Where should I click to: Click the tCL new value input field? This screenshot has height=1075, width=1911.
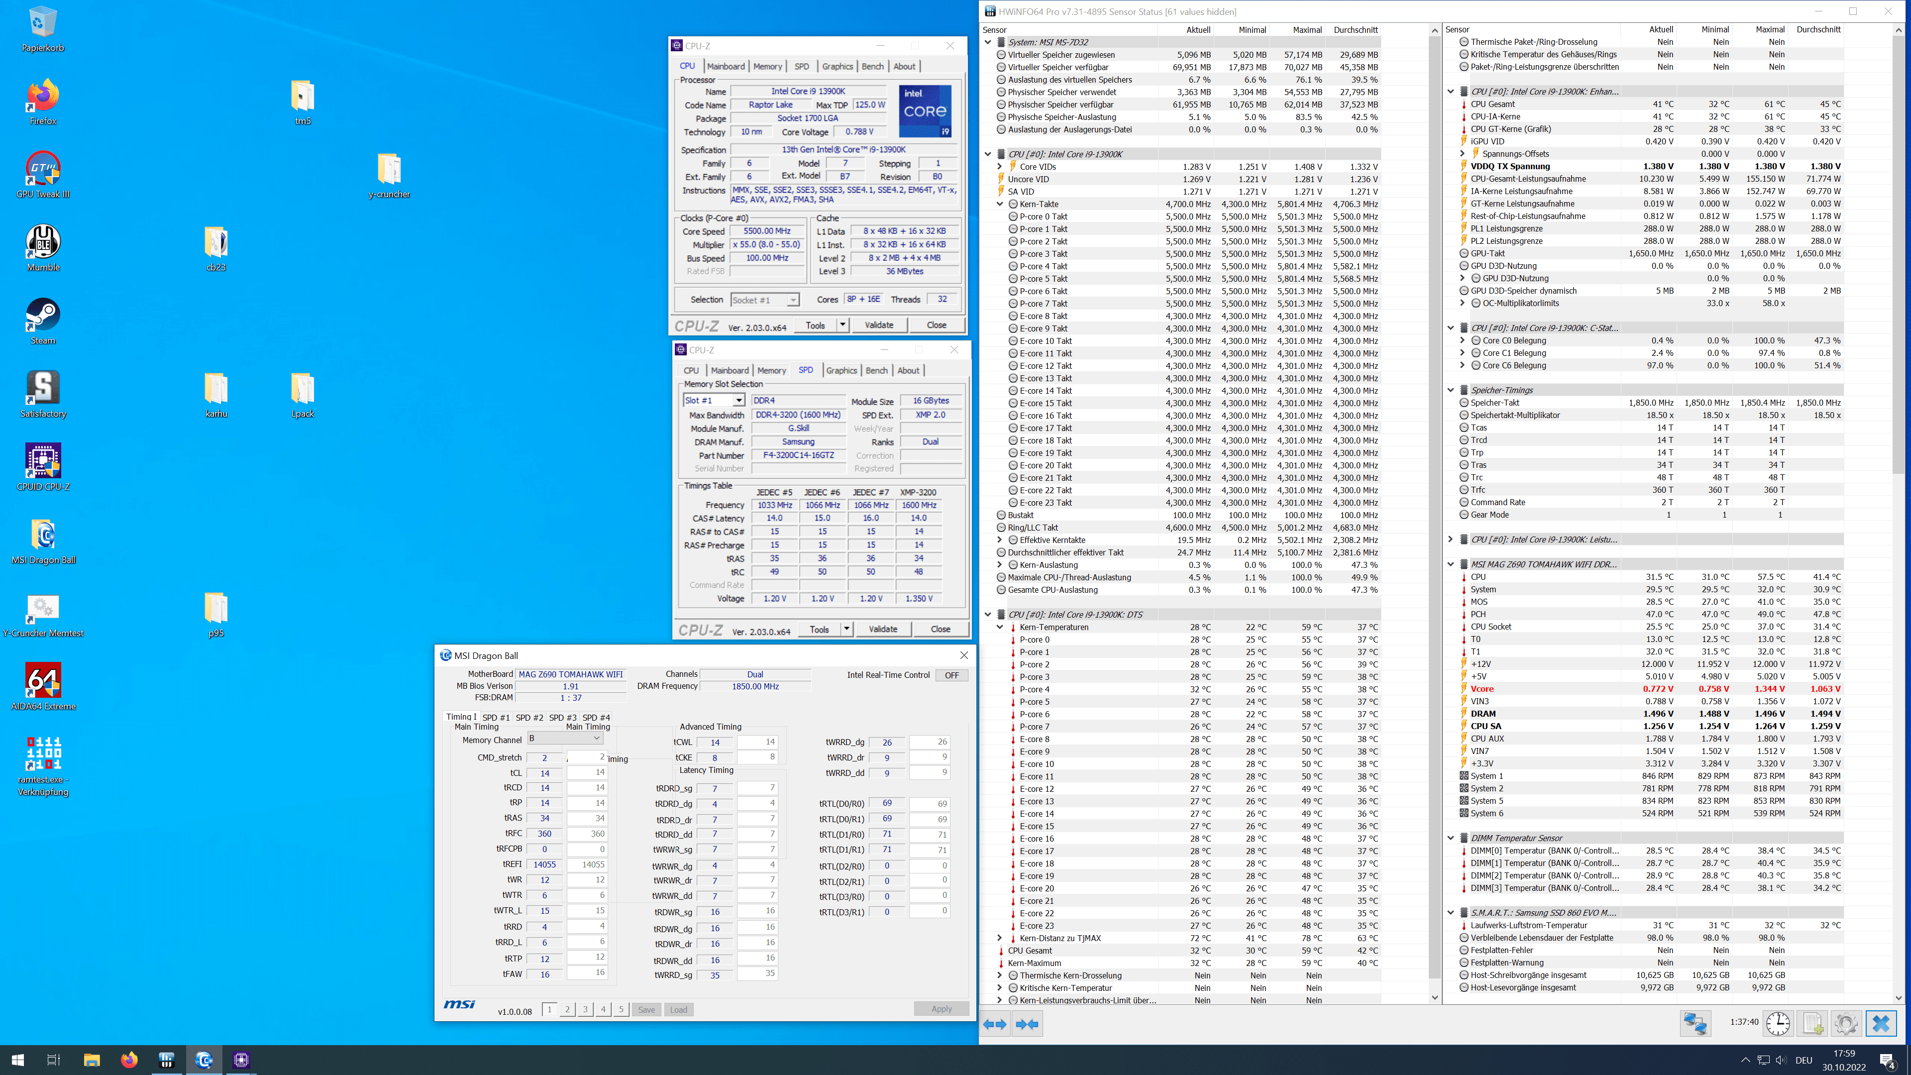[588, 773]
